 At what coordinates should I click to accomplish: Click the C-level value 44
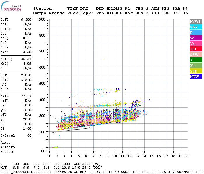click(x=29, y=135)
